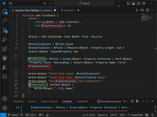
Task: Click the VS Code logo icon
Action: pos(4,3)
